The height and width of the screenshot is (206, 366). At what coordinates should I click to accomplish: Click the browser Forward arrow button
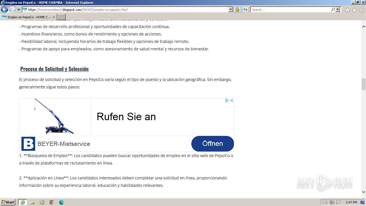[x=12, y=9]
